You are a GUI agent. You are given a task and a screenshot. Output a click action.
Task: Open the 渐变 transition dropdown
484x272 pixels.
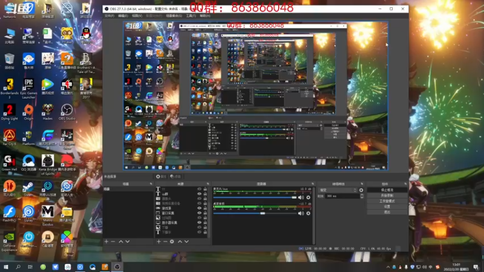point(338,190)
